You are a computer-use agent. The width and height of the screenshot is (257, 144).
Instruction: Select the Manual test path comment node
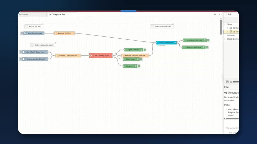click(x=34, y=26)
